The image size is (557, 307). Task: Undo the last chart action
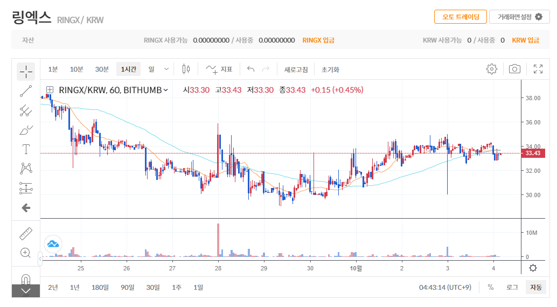(251, 69)
